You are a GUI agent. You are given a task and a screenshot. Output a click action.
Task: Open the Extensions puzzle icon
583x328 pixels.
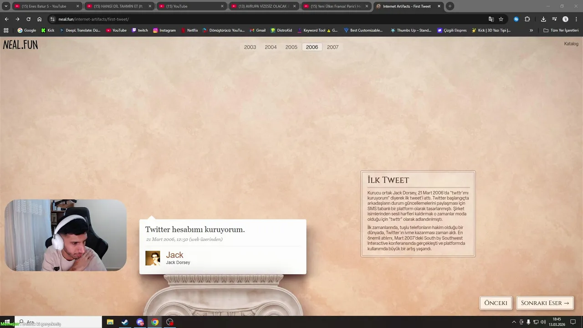coord(527,19)
